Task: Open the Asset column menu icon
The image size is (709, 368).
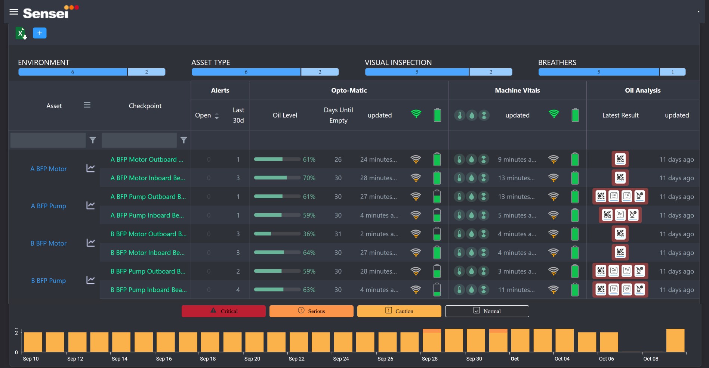Action: tap(87, 105)
